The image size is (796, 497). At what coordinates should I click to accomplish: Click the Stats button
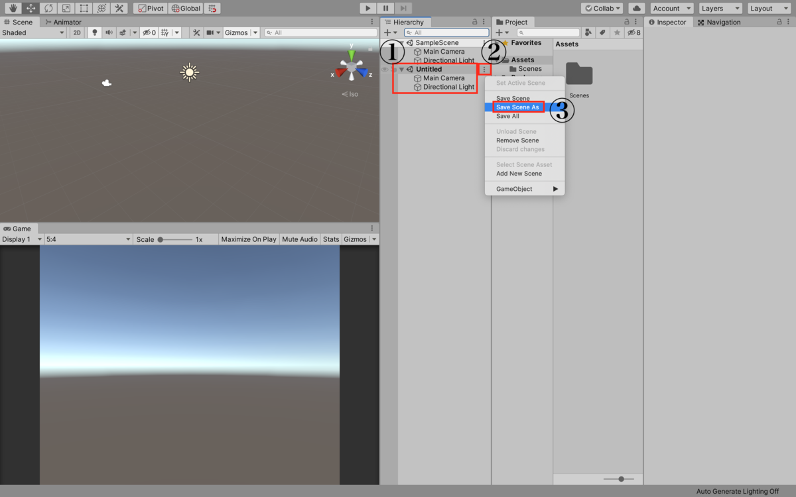330,239
